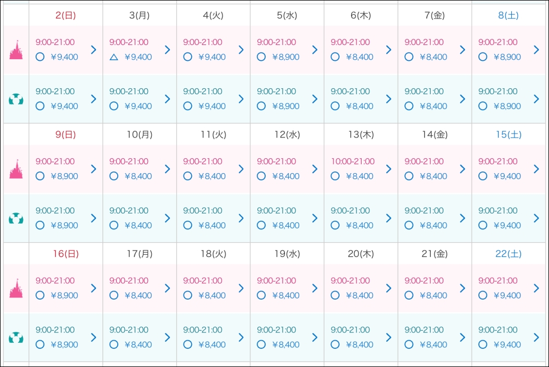The width and height of the screenshot is (549, 367).
Task: Click castle icon in week of 9th
Action: point(16,169)
